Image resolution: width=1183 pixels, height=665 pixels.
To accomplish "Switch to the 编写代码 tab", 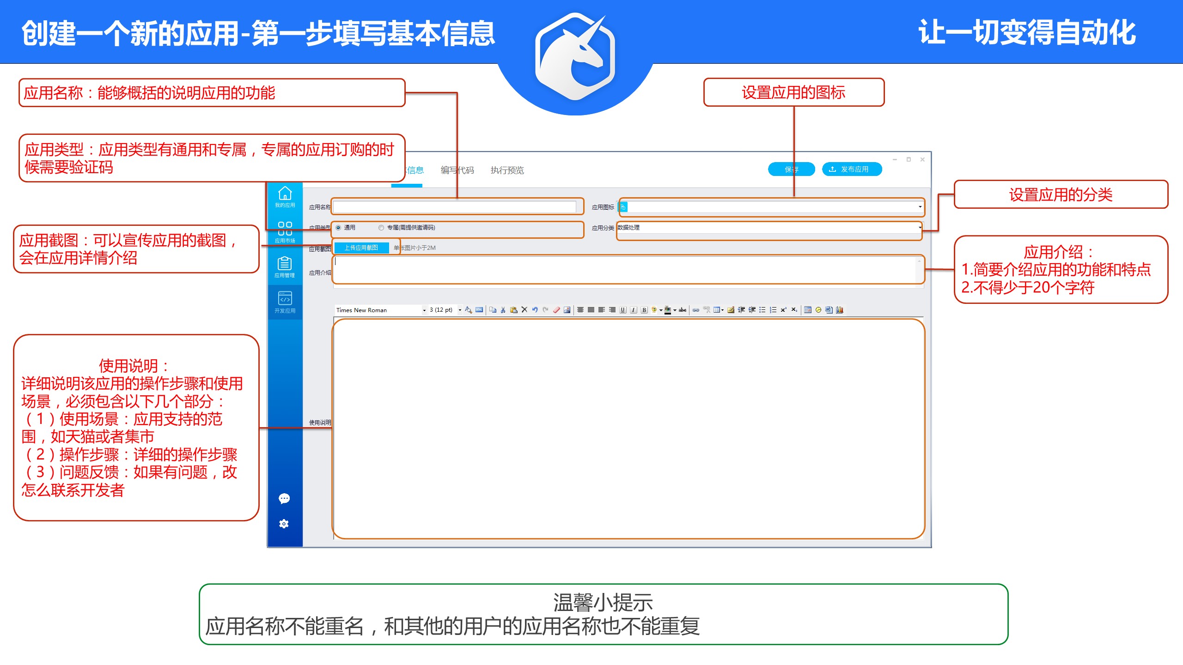I will [457, 170].
